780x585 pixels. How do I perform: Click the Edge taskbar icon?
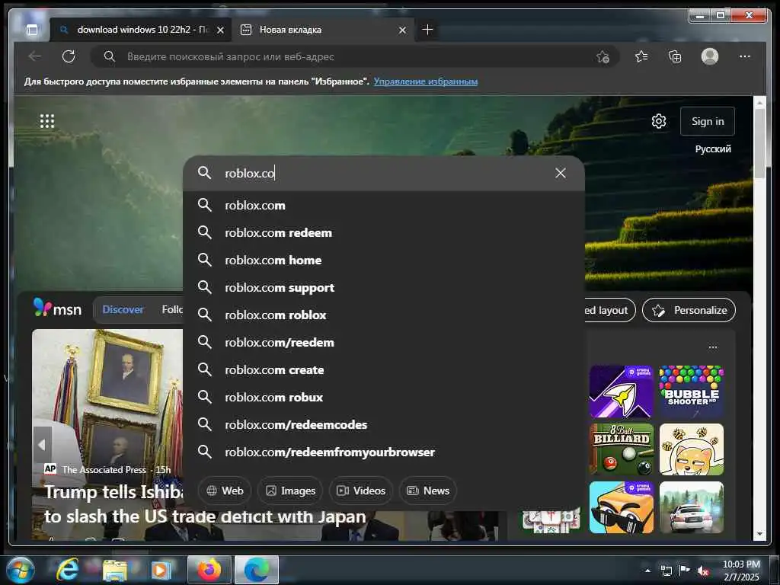coord(257,570)
